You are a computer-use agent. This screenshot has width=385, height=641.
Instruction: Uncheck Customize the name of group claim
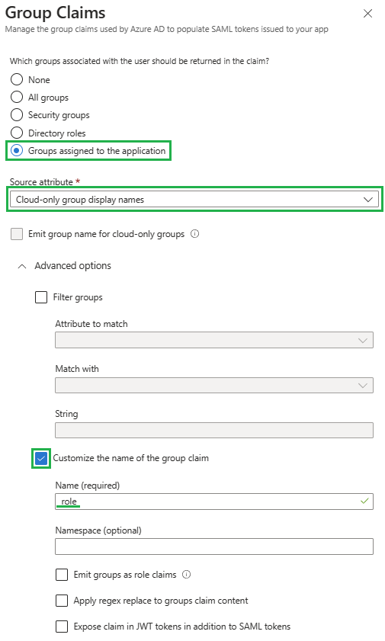41,458
